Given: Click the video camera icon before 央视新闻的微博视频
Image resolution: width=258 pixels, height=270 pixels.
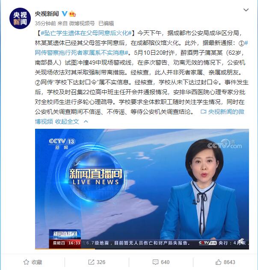Looking at the screenshot, I should tap(203, 112).
